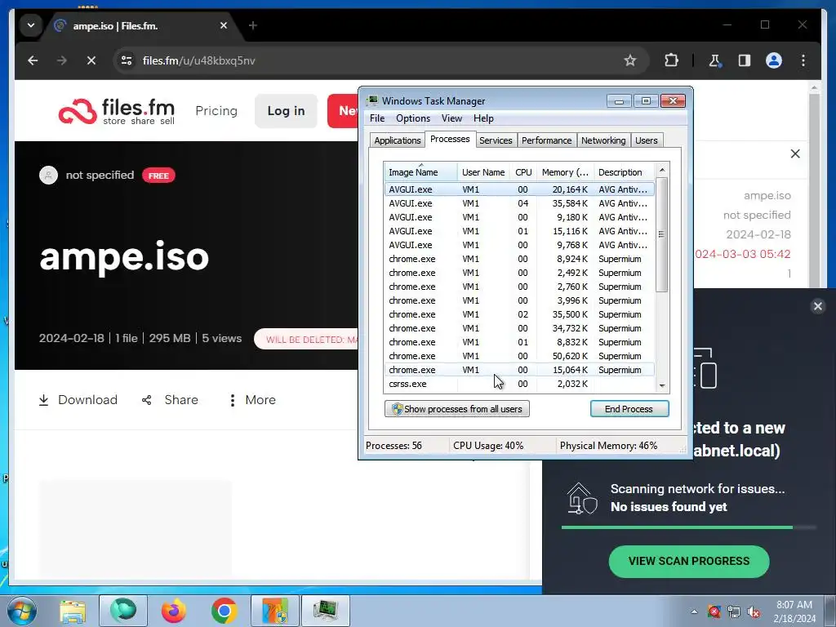Select chrome.exe process using 2,492 K
The width and height of the screenshot is (836, 627).
[519, 273]
